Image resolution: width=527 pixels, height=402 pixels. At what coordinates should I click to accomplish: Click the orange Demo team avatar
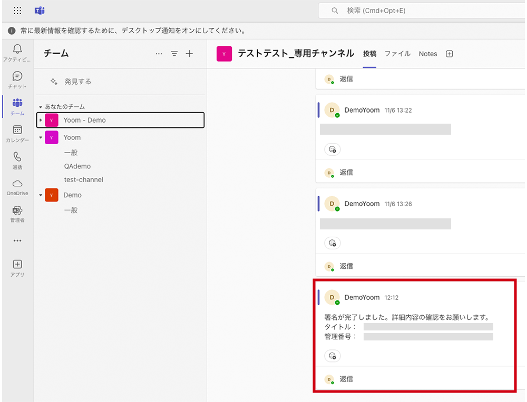(52, 195)
